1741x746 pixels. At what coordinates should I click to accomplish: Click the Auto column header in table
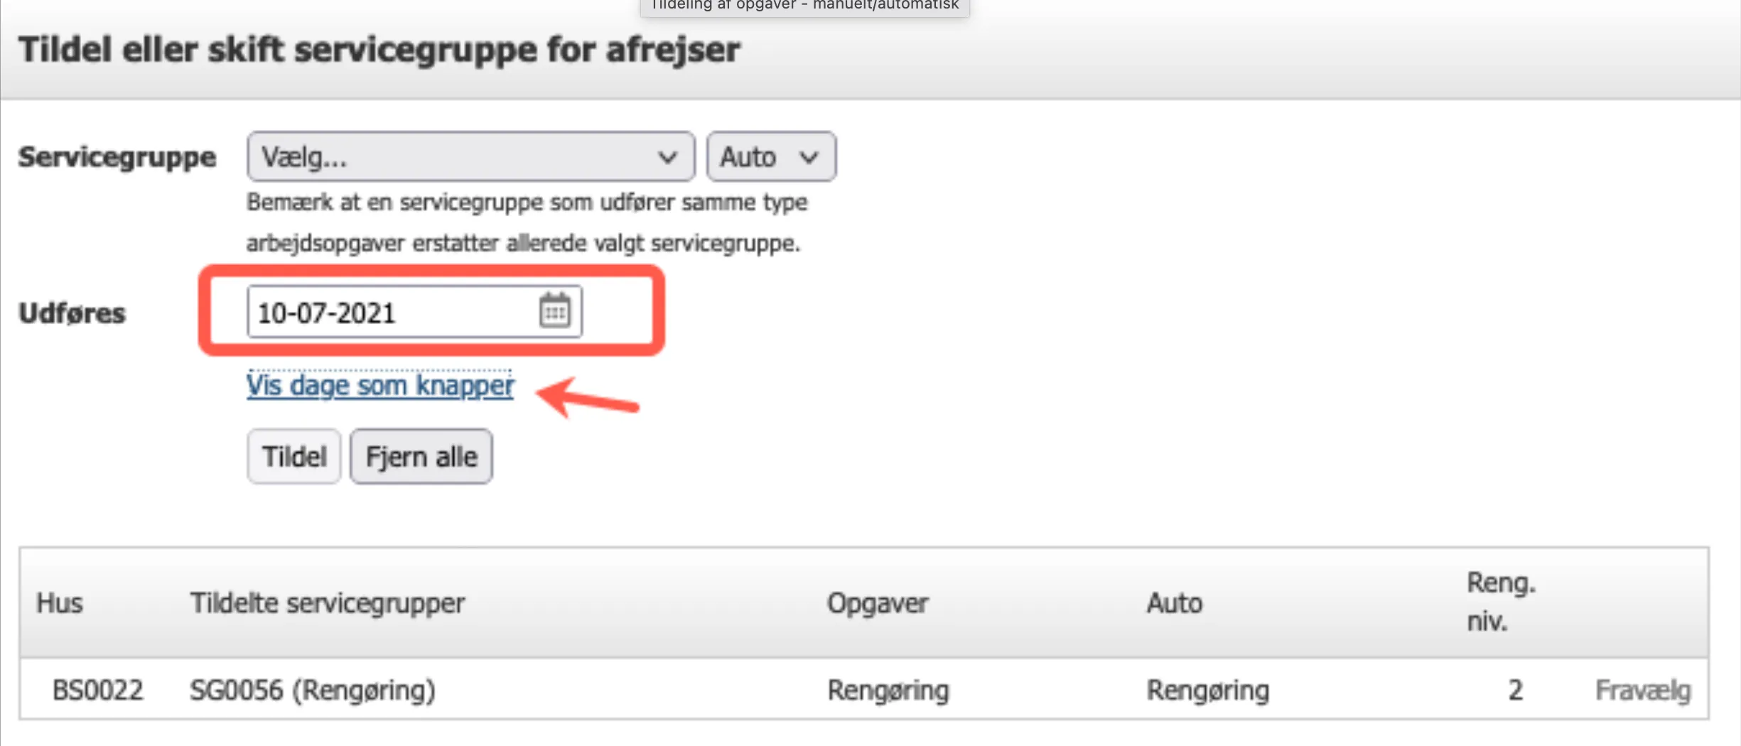(1175, 603)
